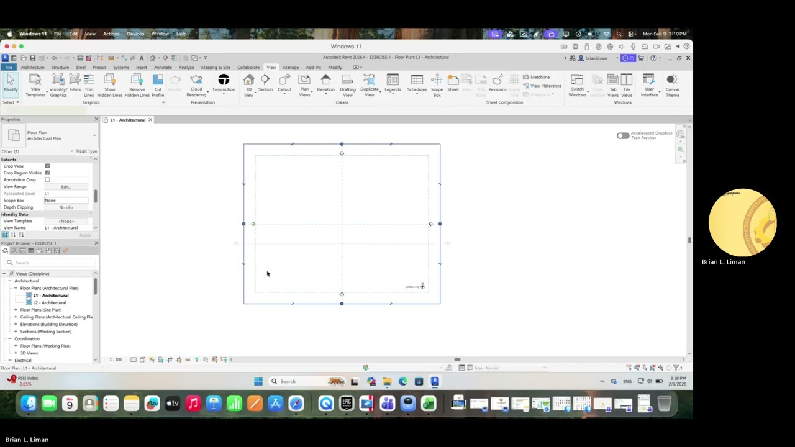
Task: Open Finder from the macOS dock
Action: coord(29,404)
